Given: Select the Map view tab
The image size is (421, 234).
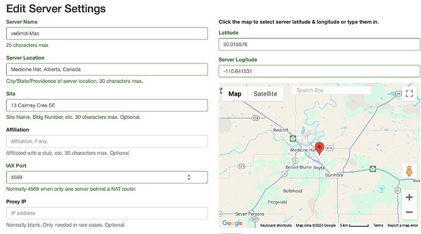Looking at the screenshot, I should click(x=235, y=94).
